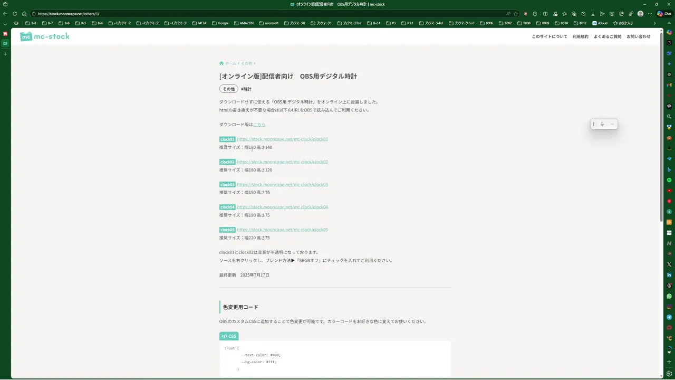Open the 8012 bookmark folder
This screenshot has height=380, width=675.
(x=580, y=23)
